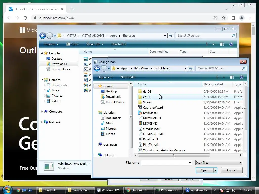
Task: Open a new Chrome tab
Action: 72,9
